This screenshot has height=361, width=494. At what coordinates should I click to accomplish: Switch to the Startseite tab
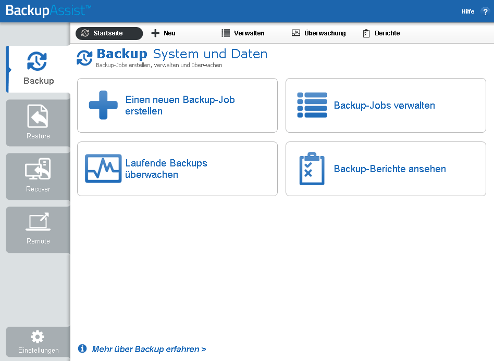pos(109,33)
